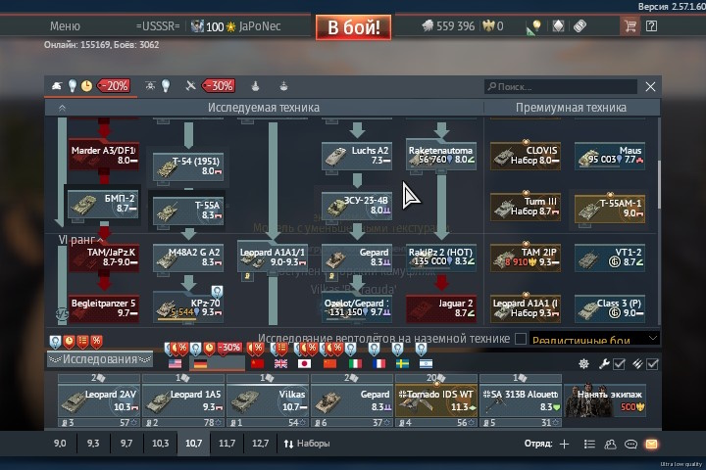Select the premium TAM 2IP tank
This screenshot has width=706, height=470.
click(x=525, y=258)
